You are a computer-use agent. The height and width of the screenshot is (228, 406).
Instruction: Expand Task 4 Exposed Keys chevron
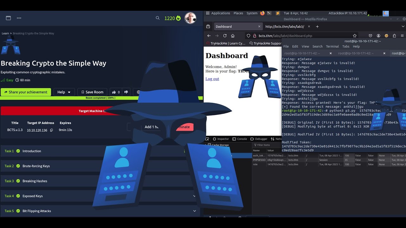coord(194,196)
